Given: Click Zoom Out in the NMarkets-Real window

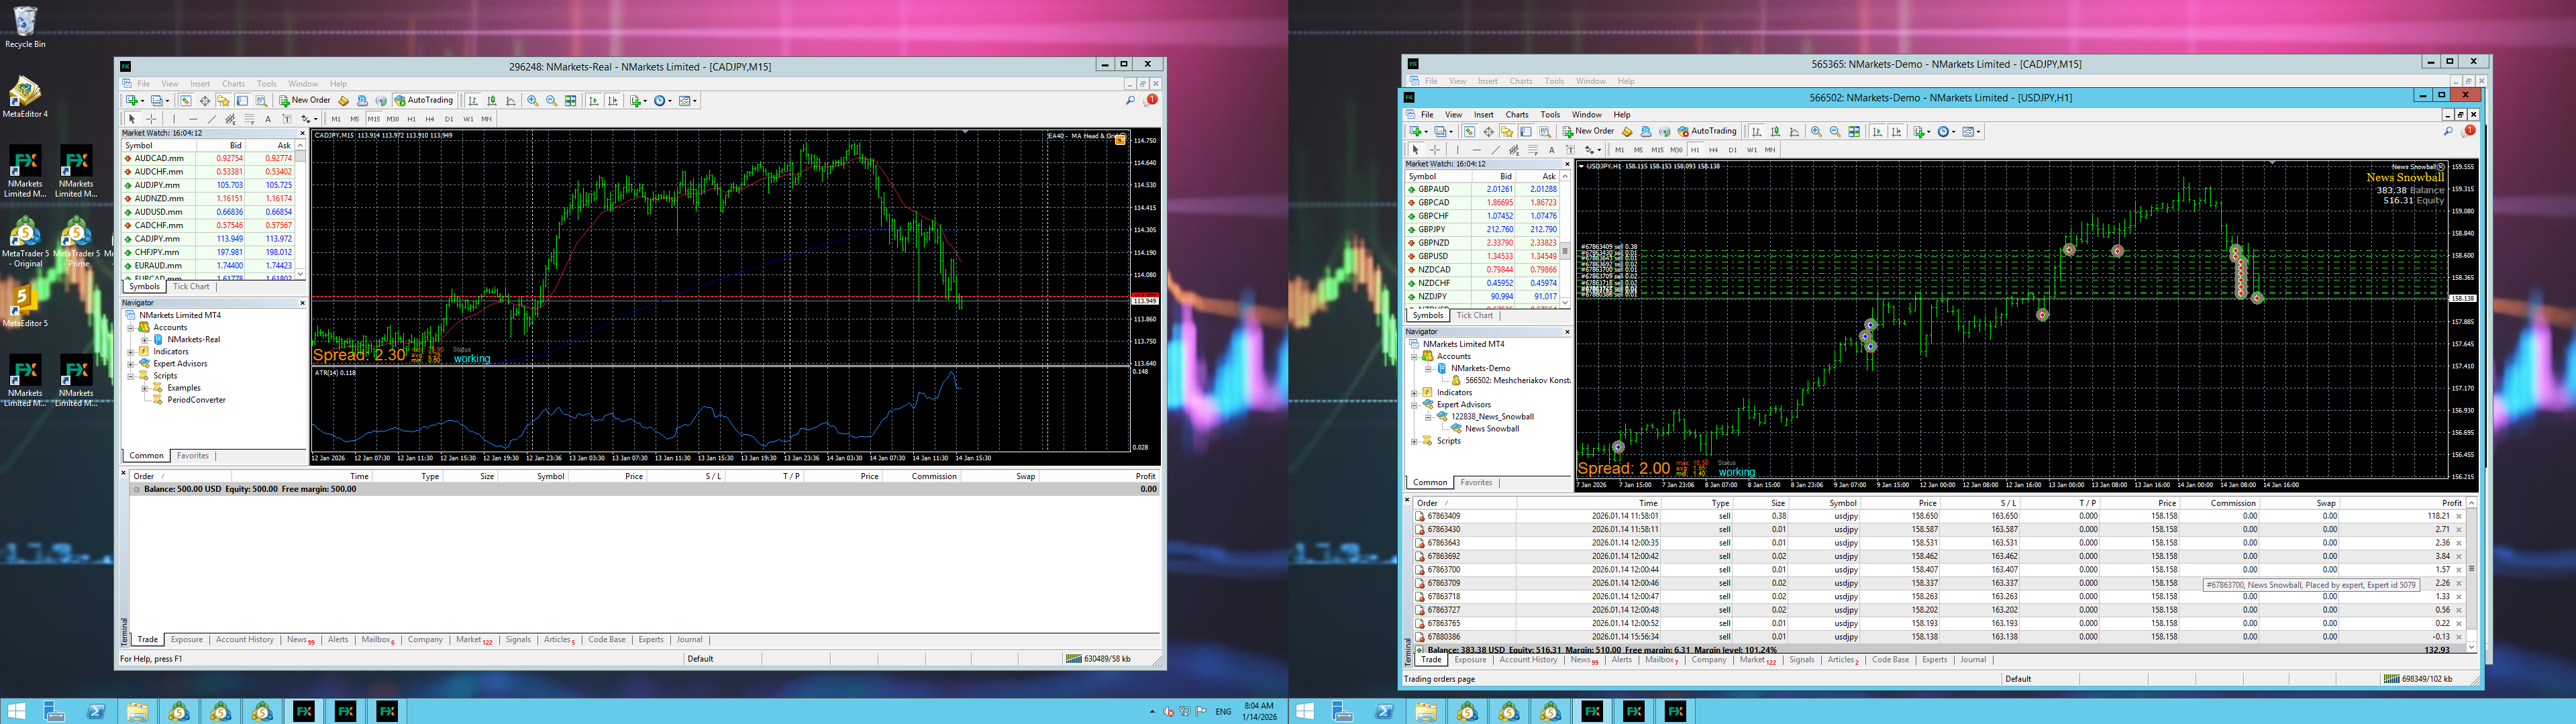Looking at the screenshot, I should pyautogui.click(x=552, y=101).
